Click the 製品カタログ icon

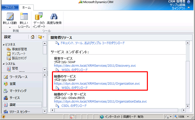pyautogui.click(x=9, y=58)
